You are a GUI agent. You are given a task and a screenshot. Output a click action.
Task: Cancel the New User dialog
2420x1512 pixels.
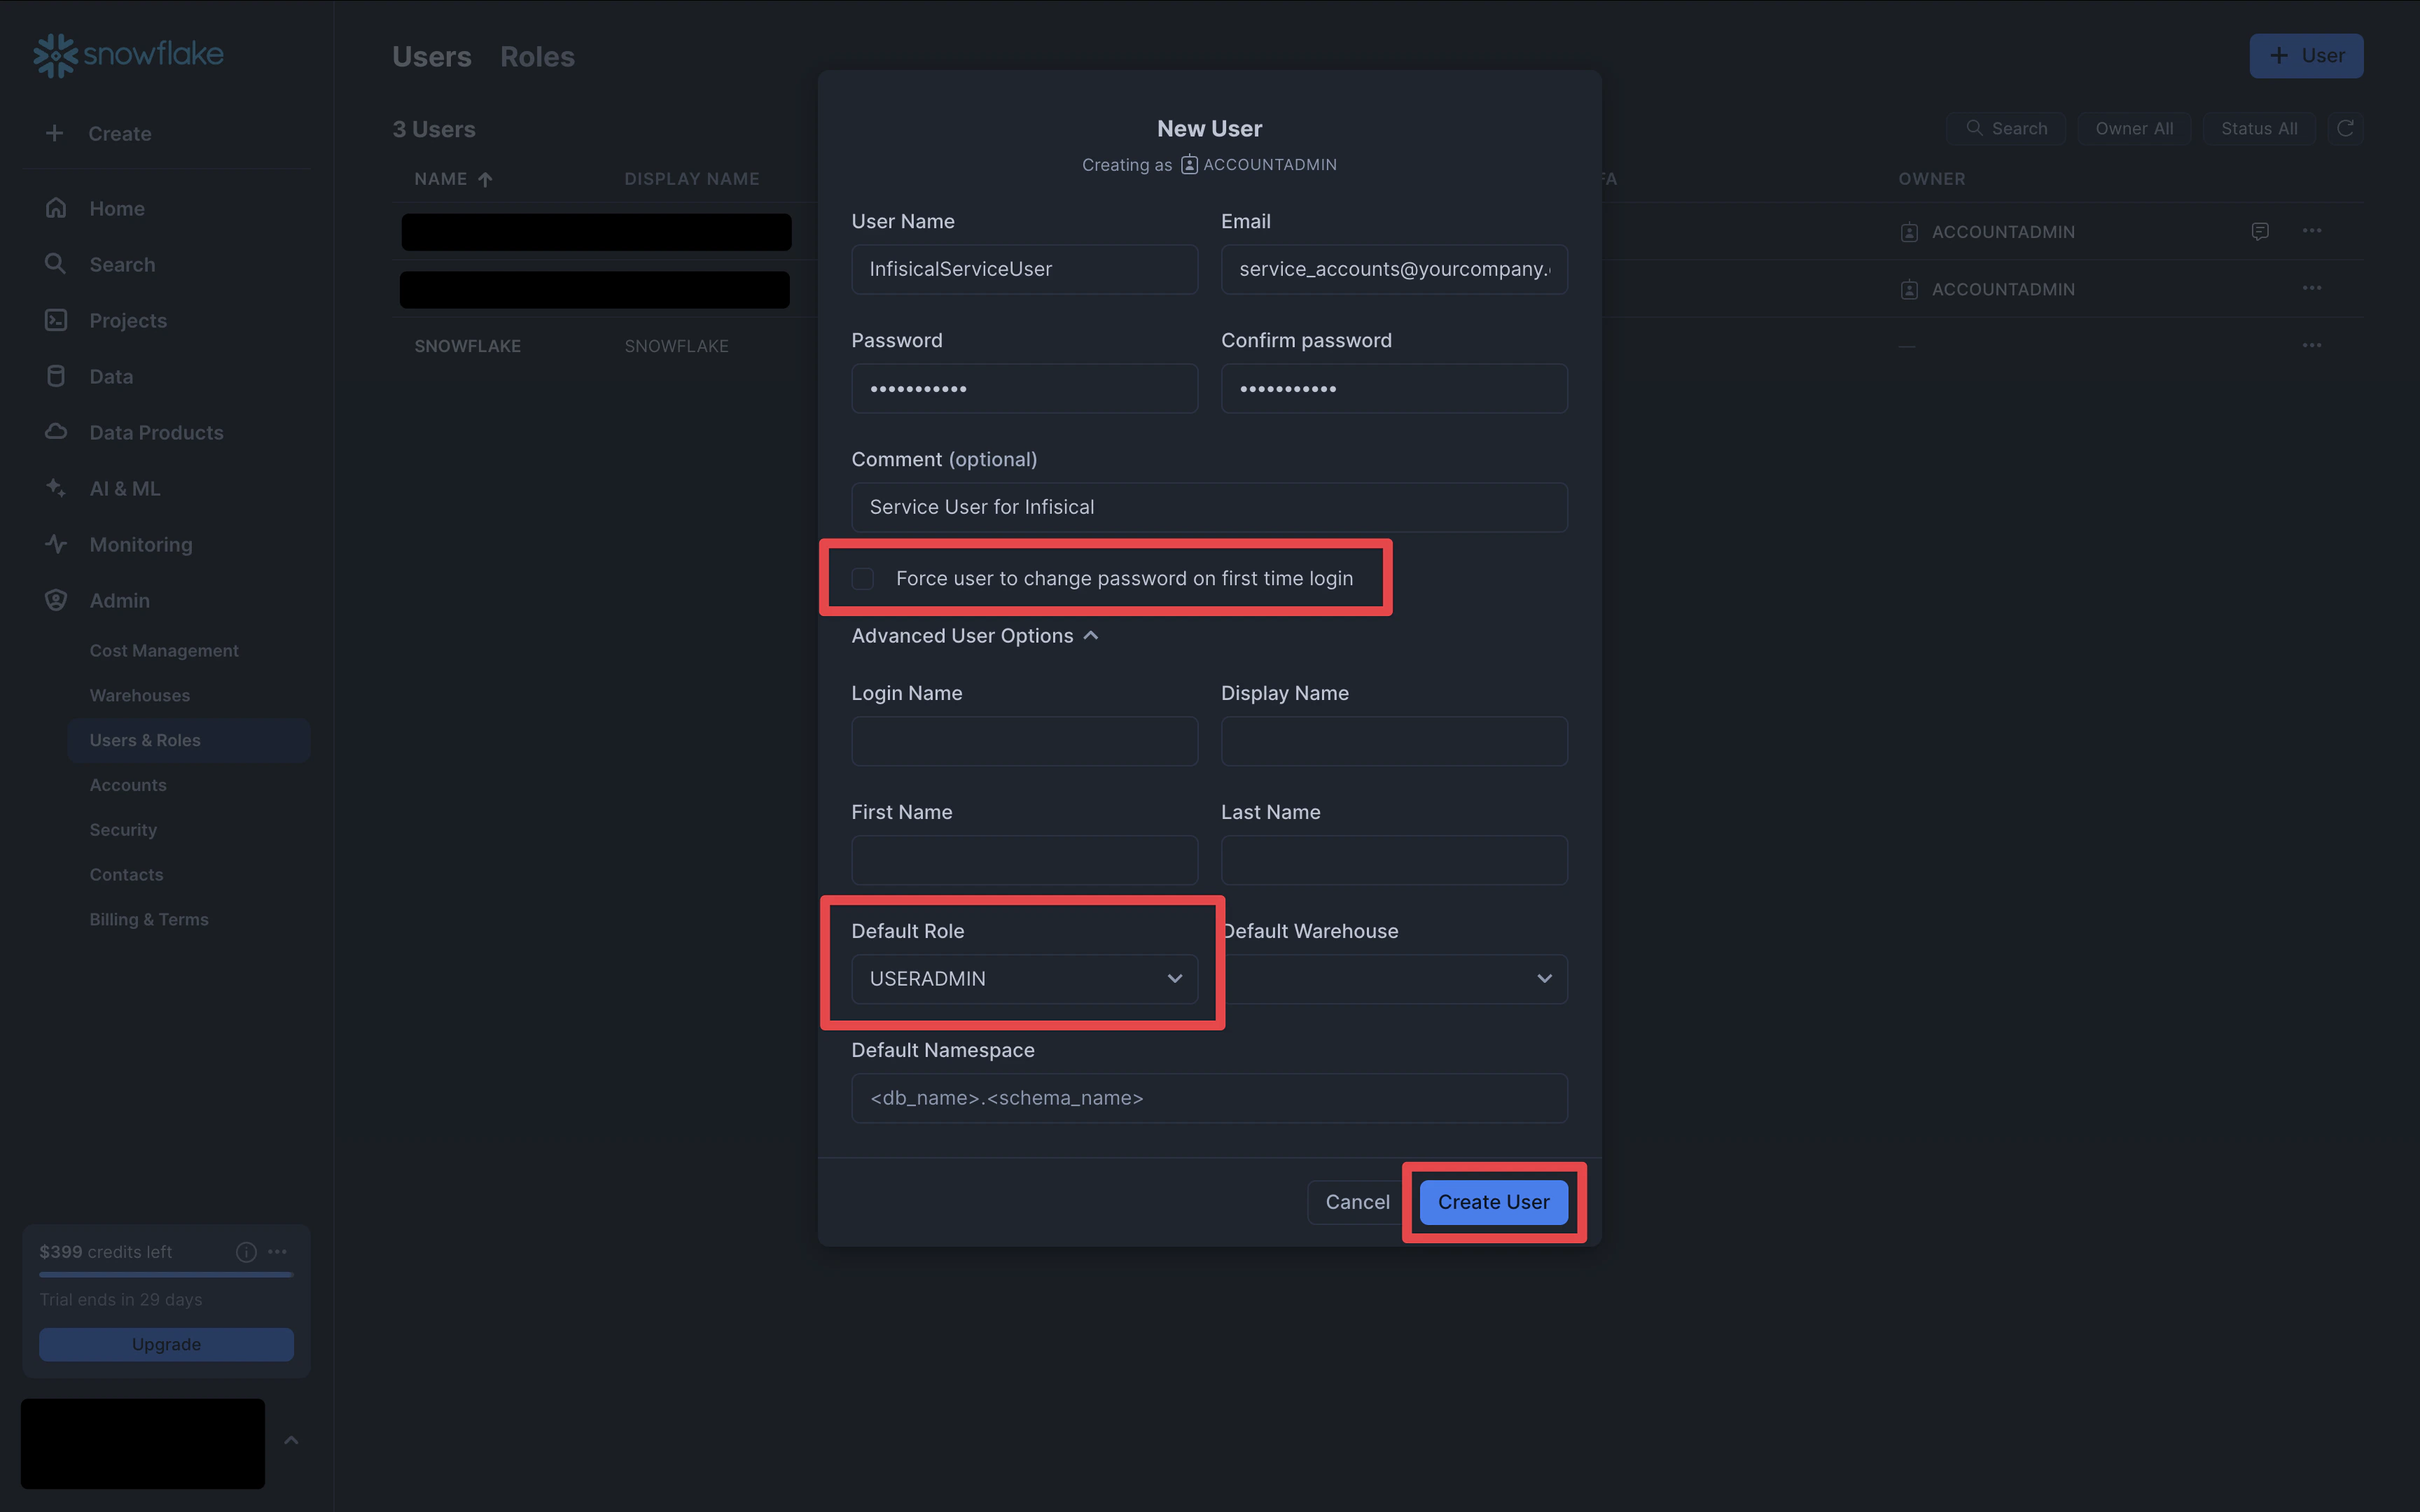pos(1357,1202)
